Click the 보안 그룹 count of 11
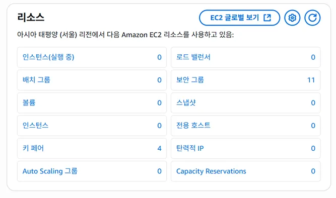Screen dimensions: 336x198 tap(311, 80)
